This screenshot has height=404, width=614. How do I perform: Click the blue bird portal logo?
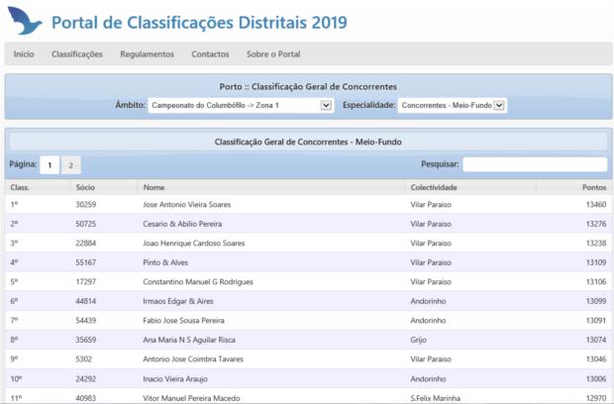point(24,21)
